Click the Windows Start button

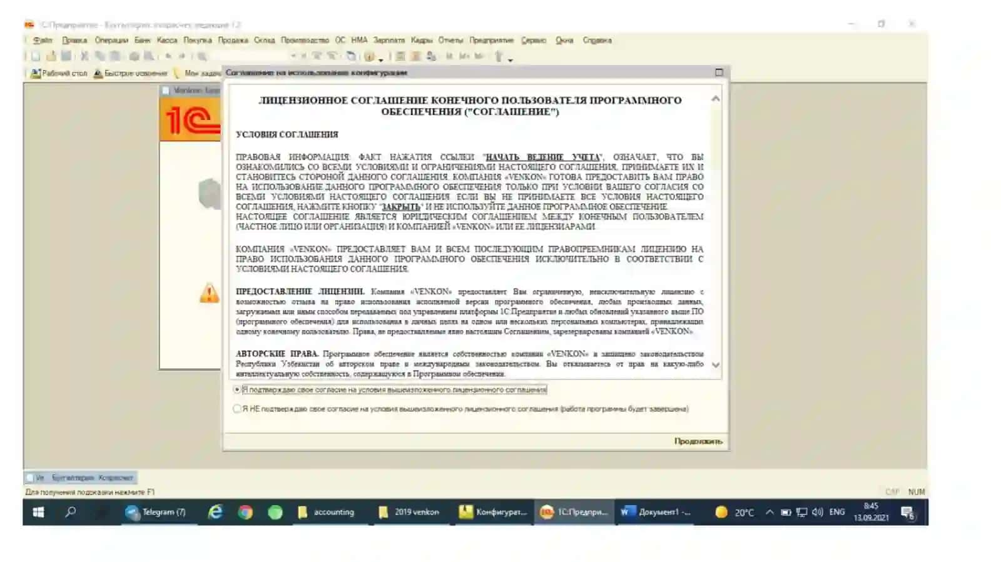pos(38,512)
